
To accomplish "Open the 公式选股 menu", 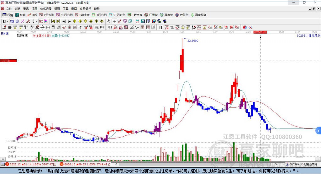I will pos(46,8).
